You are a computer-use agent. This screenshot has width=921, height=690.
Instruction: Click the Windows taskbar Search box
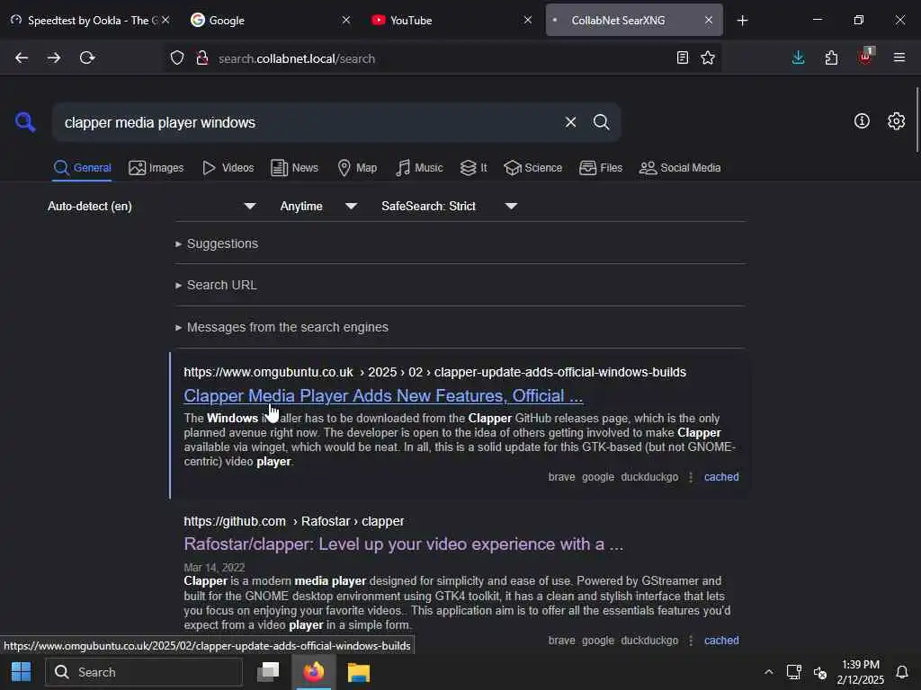click(144, 672)
